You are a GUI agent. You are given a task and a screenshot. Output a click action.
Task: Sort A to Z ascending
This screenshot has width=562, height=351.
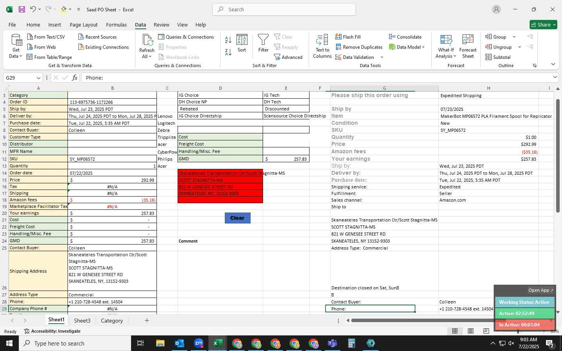pyautogui.click(x=228, y=40)
